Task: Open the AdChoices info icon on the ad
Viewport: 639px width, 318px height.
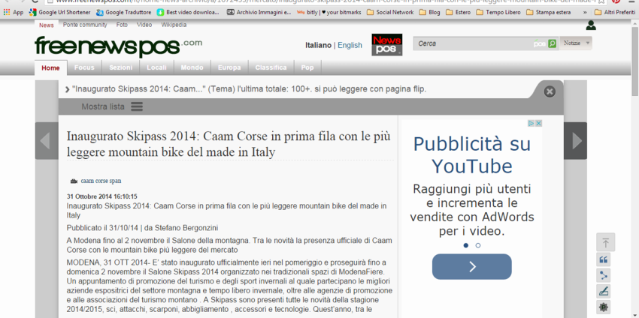Action: click(x=531, y=123)
